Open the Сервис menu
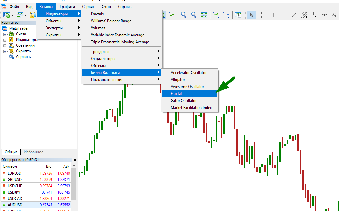Screen dimensions: 339x211 88,7
